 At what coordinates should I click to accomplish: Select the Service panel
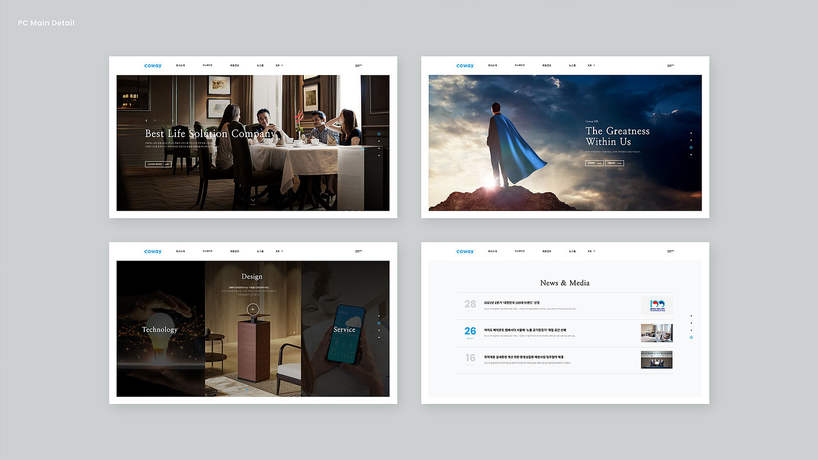(344, 330)
